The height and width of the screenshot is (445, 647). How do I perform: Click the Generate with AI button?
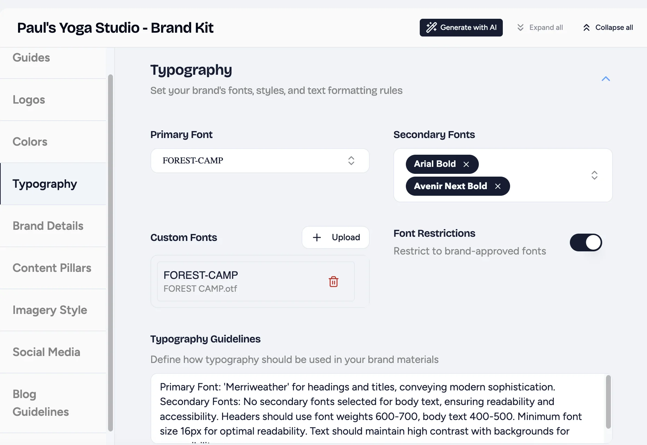click(x=461, y=27)
